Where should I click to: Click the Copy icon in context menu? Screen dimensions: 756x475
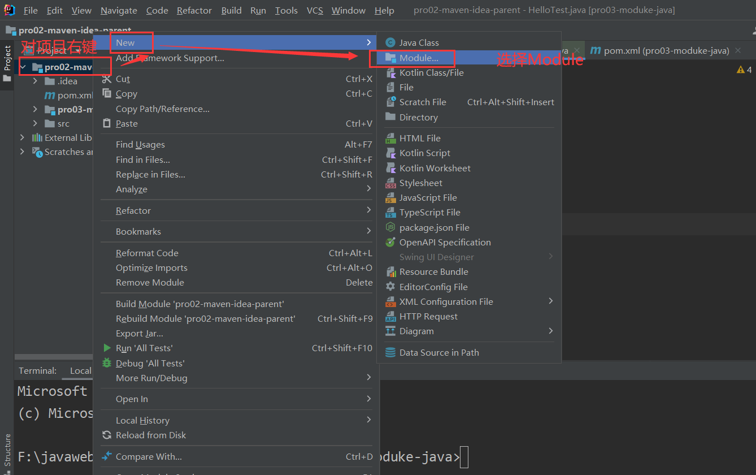pos(107,94)
